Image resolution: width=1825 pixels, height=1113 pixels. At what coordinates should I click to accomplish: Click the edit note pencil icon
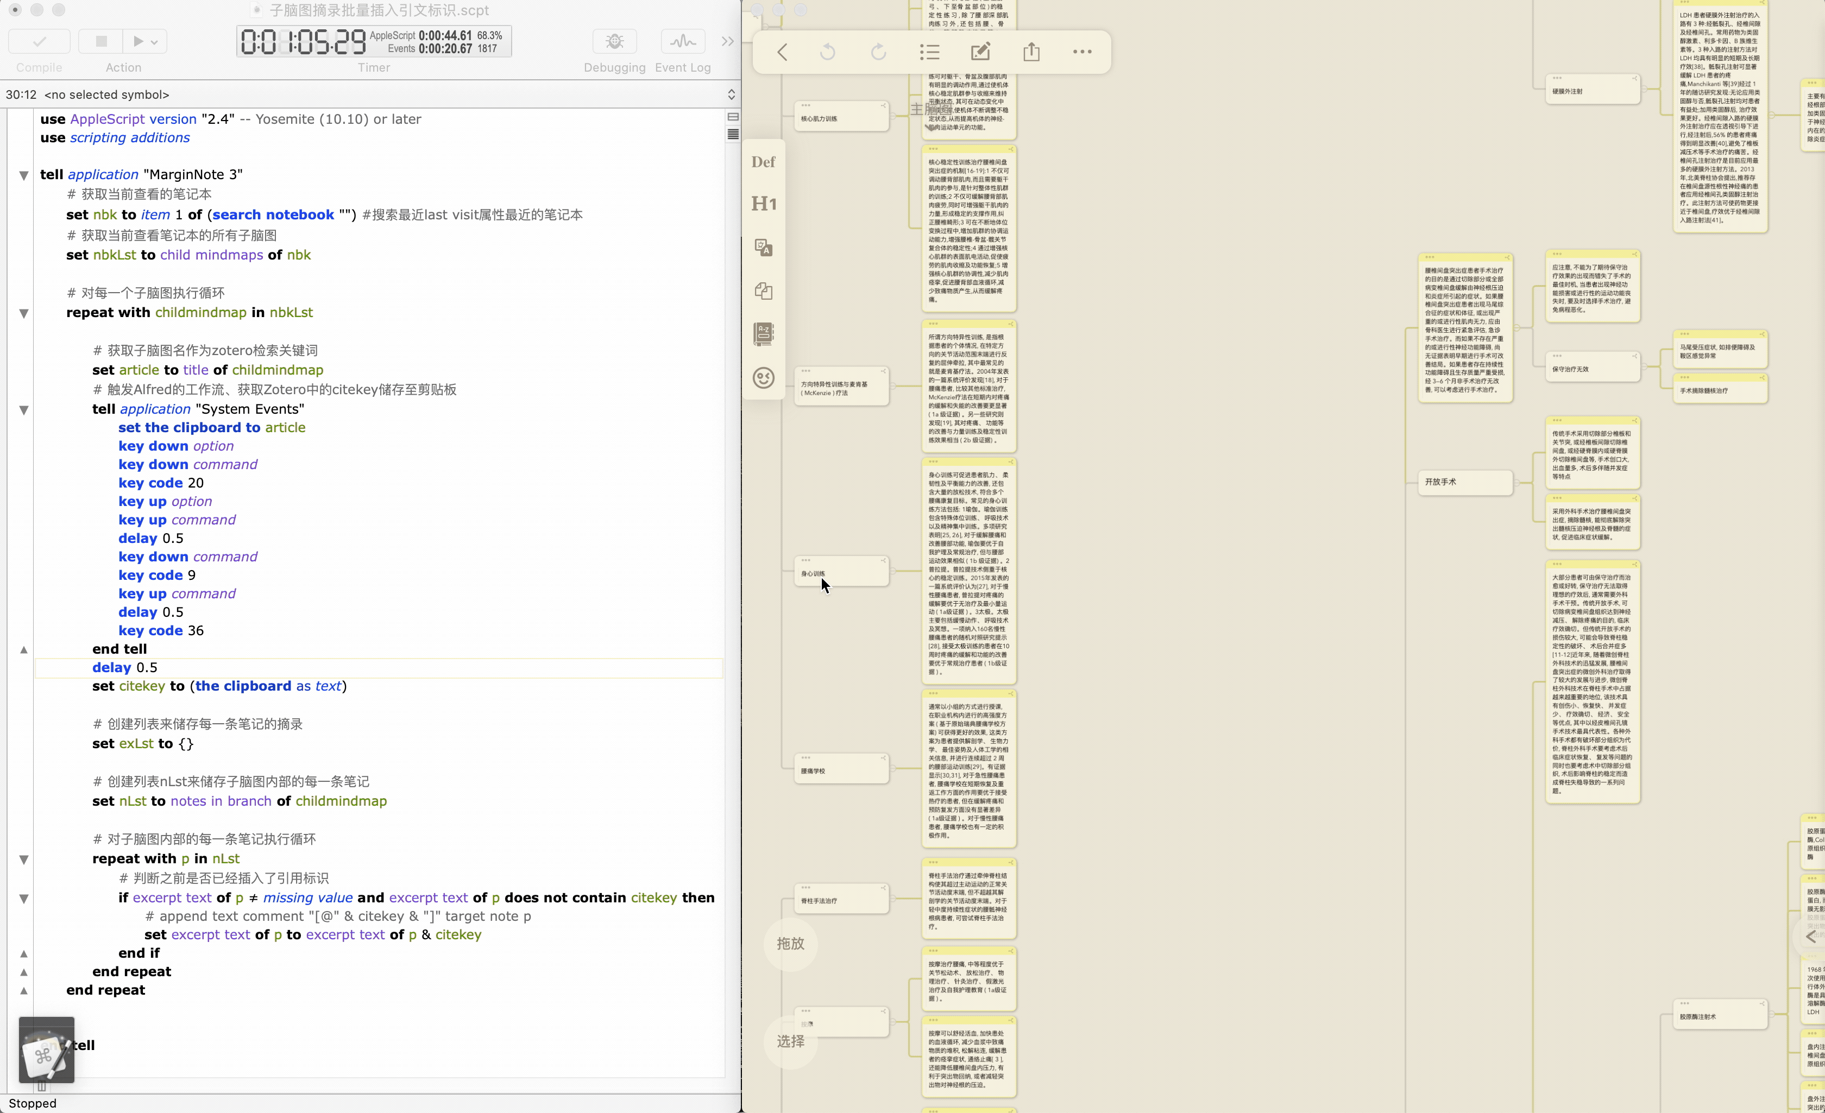tap(980, 51)
